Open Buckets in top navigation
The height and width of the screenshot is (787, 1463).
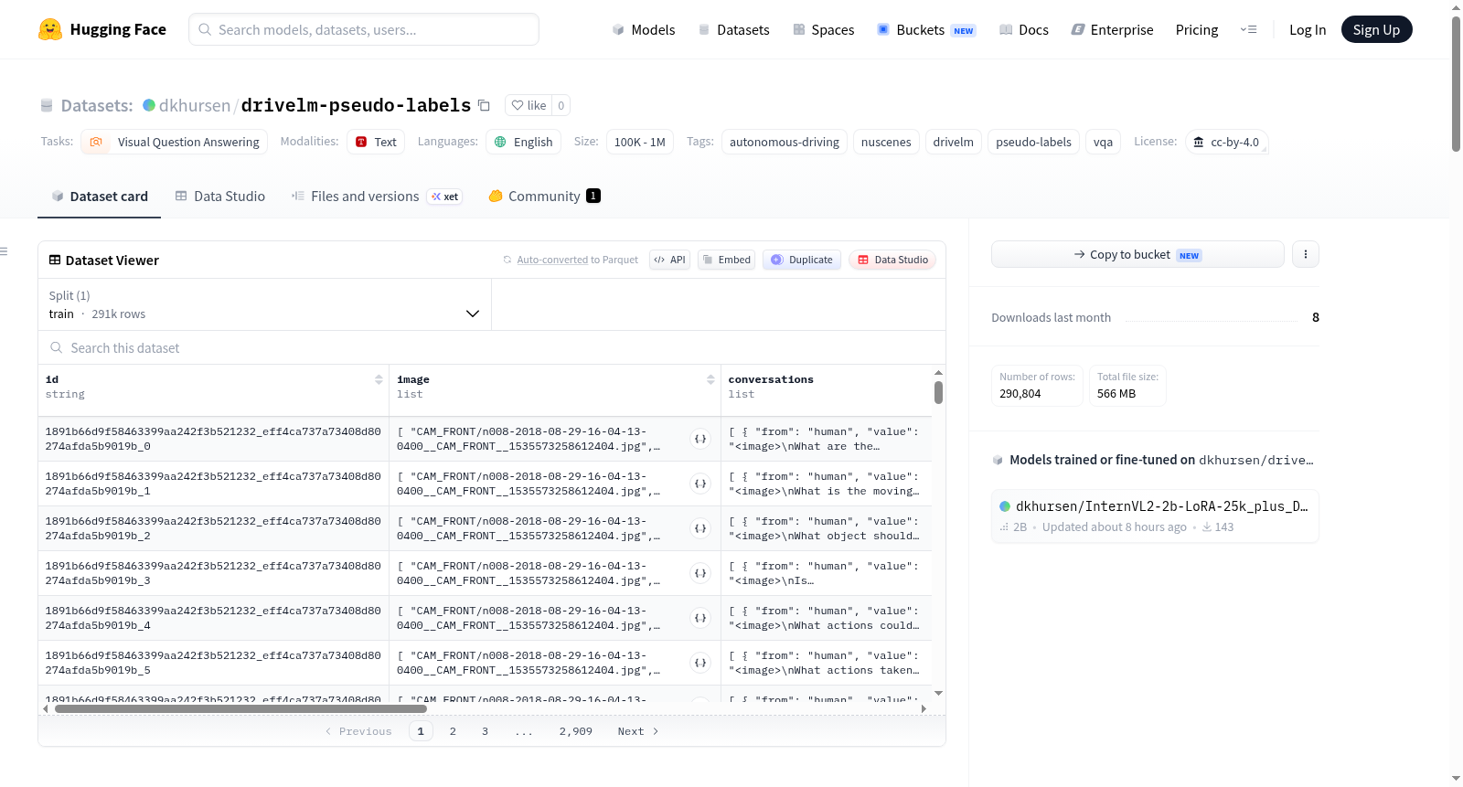pos(926,29)
